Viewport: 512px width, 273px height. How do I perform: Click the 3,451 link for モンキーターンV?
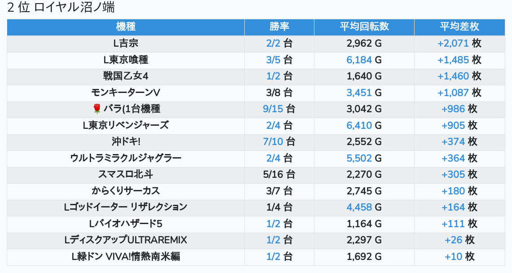click(x=359, y=92)
